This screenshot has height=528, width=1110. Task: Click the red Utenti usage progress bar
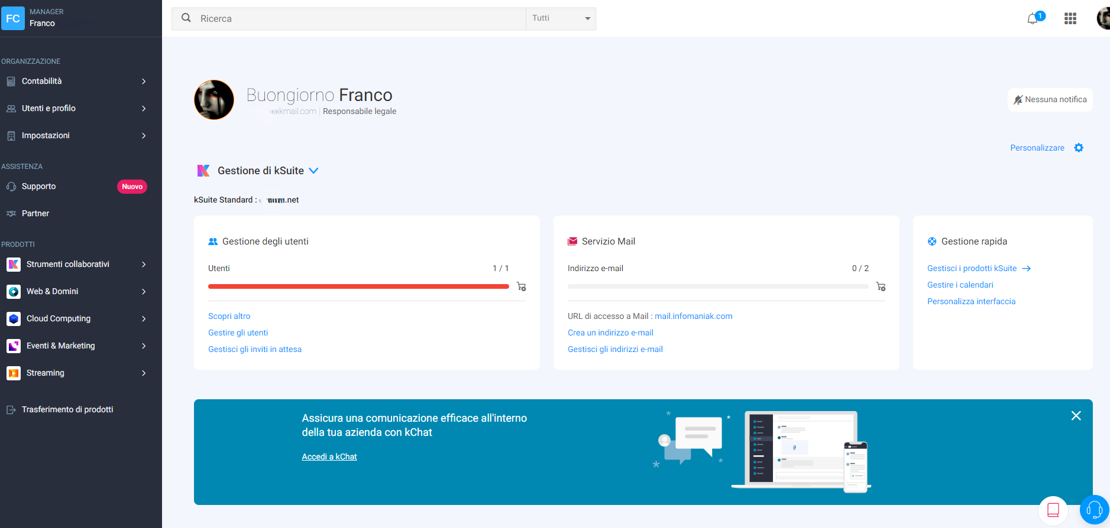358,286
